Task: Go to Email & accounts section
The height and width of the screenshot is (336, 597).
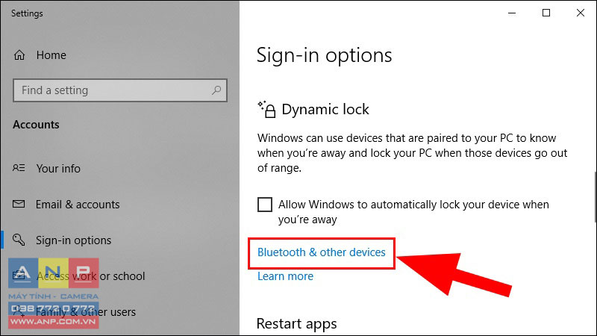Action: pos(78,205)
